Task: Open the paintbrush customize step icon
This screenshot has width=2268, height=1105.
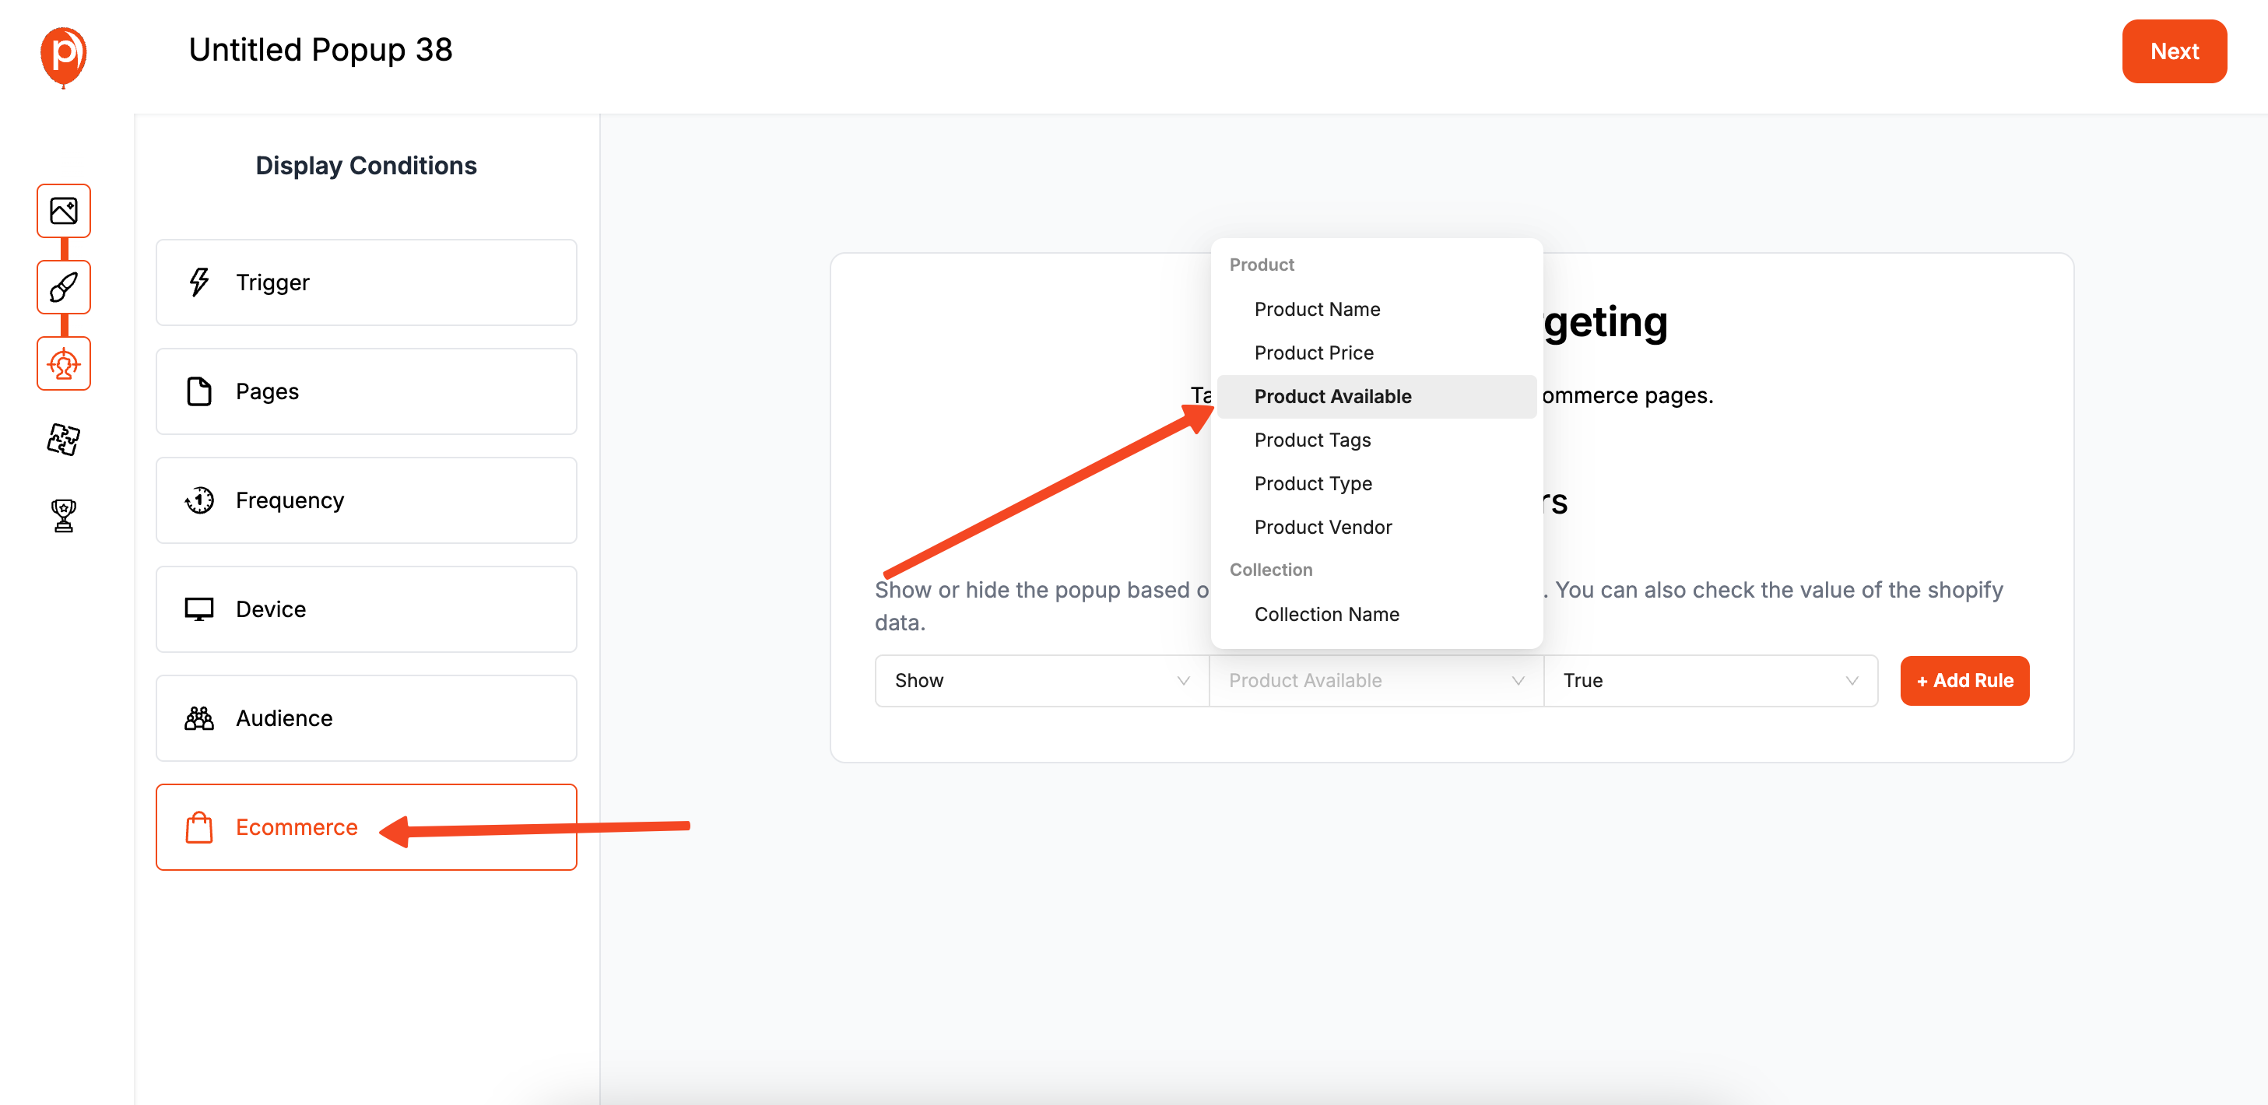Action: (63, 287)
